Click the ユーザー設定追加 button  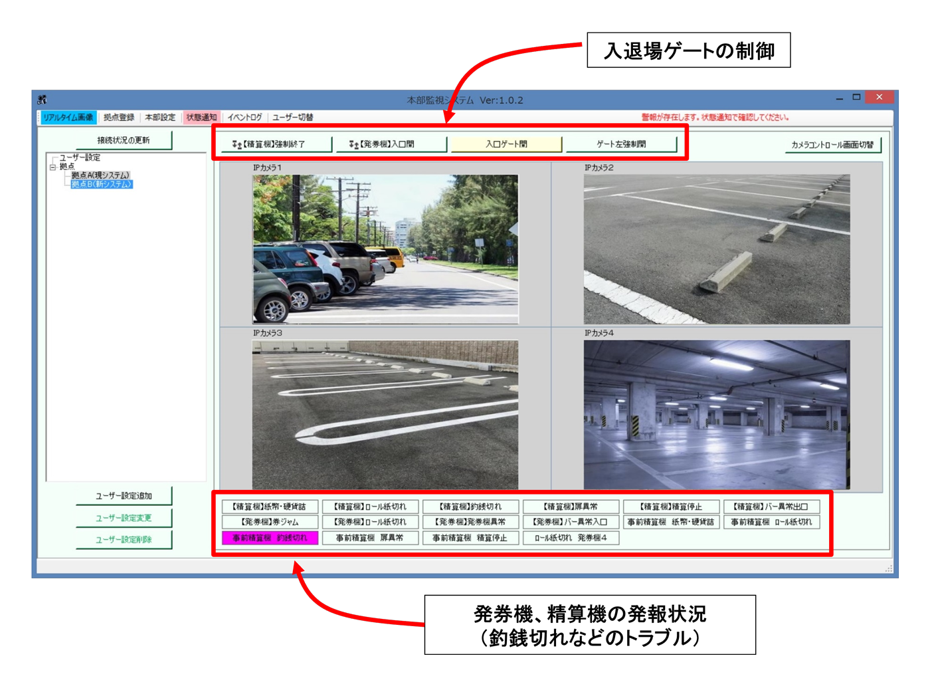tap(124, 496)
